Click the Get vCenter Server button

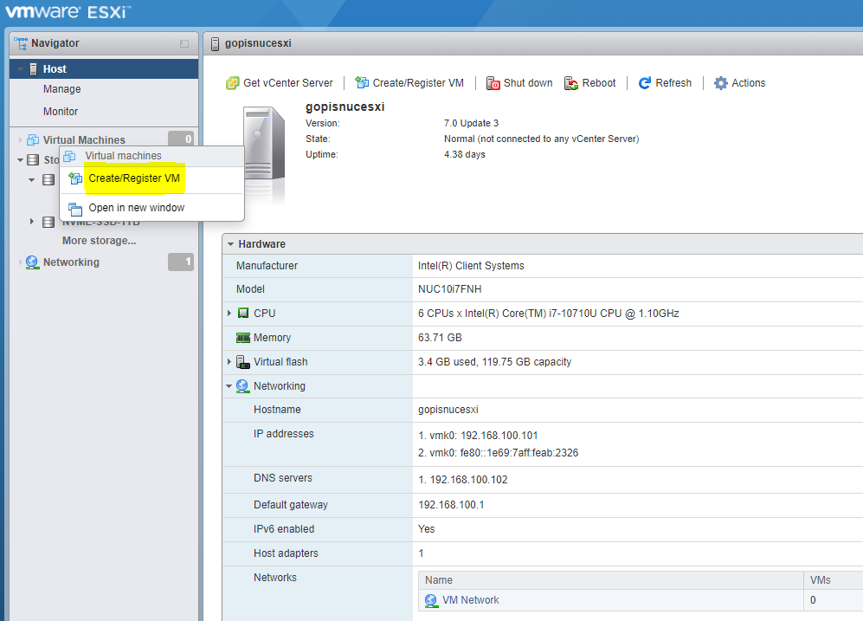pos(280,83)
